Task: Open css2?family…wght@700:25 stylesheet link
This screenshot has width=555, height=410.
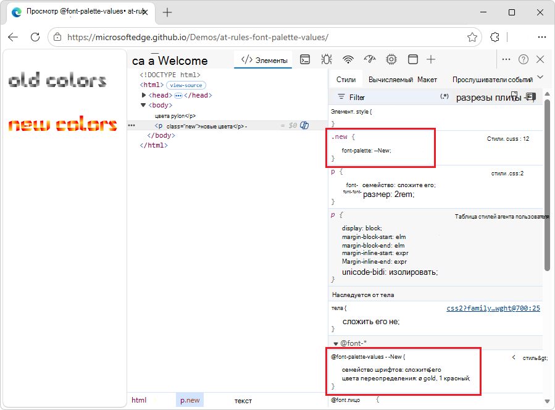Action: [493, 308]
